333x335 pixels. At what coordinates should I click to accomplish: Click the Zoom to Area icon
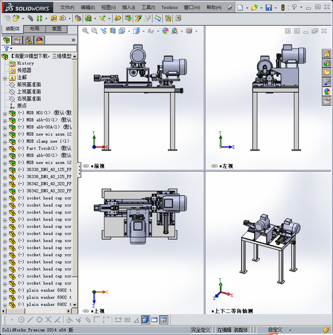click(x=95, y=31)
